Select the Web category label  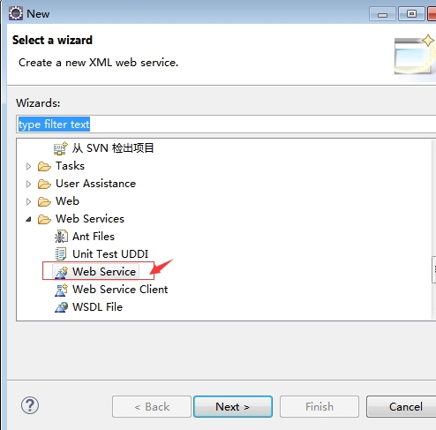[x=67, y=201]
